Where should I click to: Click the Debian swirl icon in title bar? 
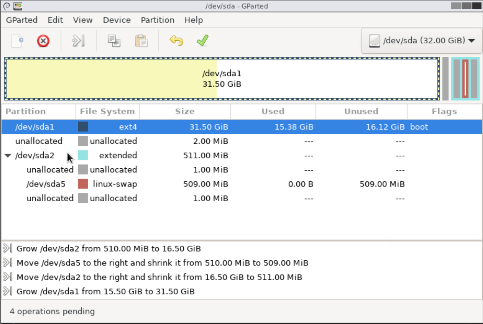6,6
